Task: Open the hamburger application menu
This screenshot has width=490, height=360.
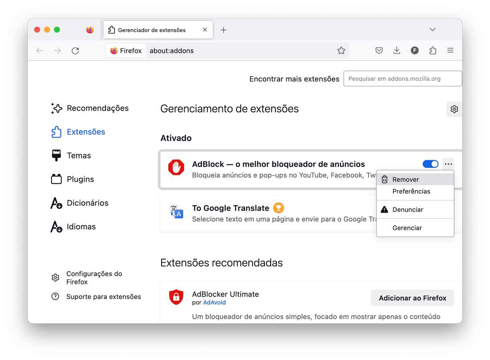Action: click(x=451, y=51)
